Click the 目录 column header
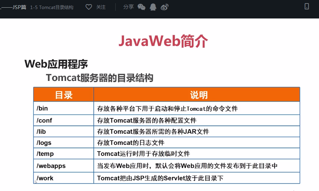The width and height of the screenshot is (319, 191). click(64, 94)
